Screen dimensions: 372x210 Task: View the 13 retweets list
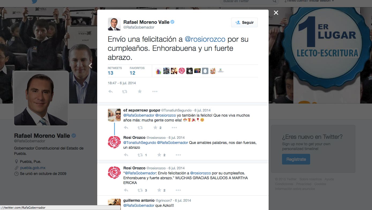(x=111, y=73)
